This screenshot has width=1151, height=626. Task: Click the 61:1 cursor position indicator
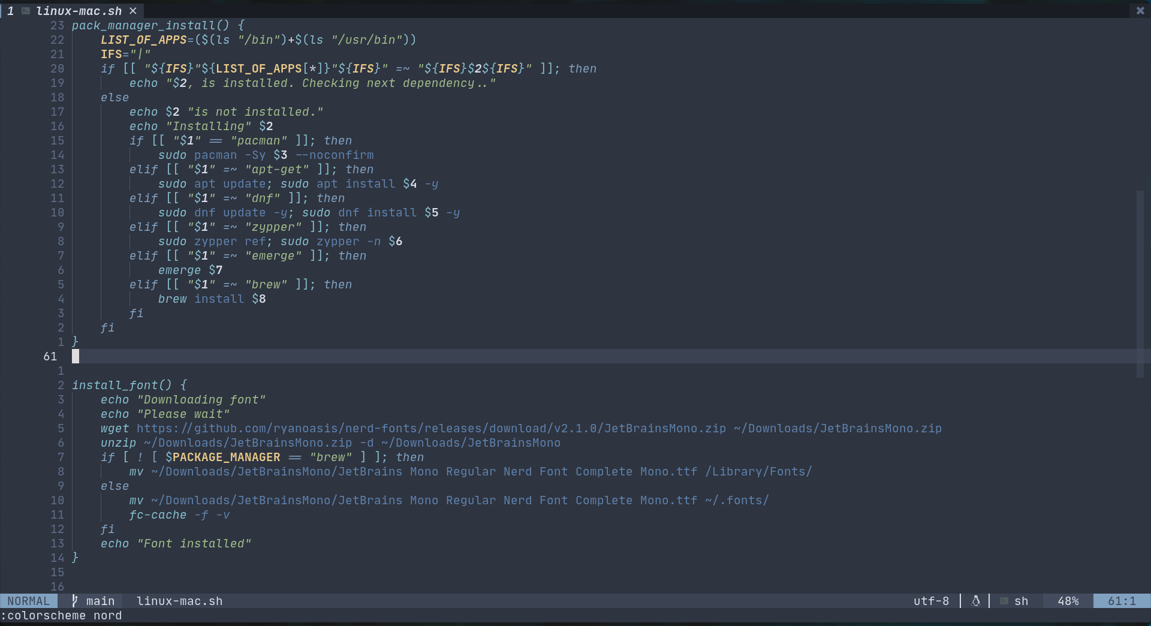tap(1122, 601)
